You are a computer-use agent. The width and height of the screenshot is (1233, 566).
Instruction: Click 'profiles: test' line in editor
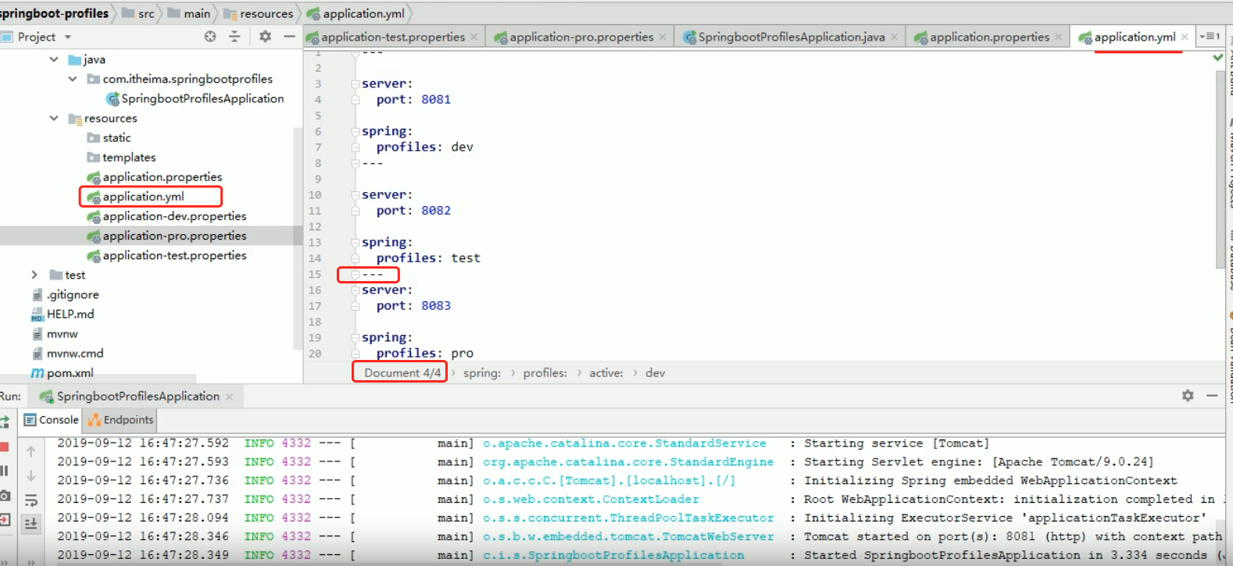[x=428, y=258]
